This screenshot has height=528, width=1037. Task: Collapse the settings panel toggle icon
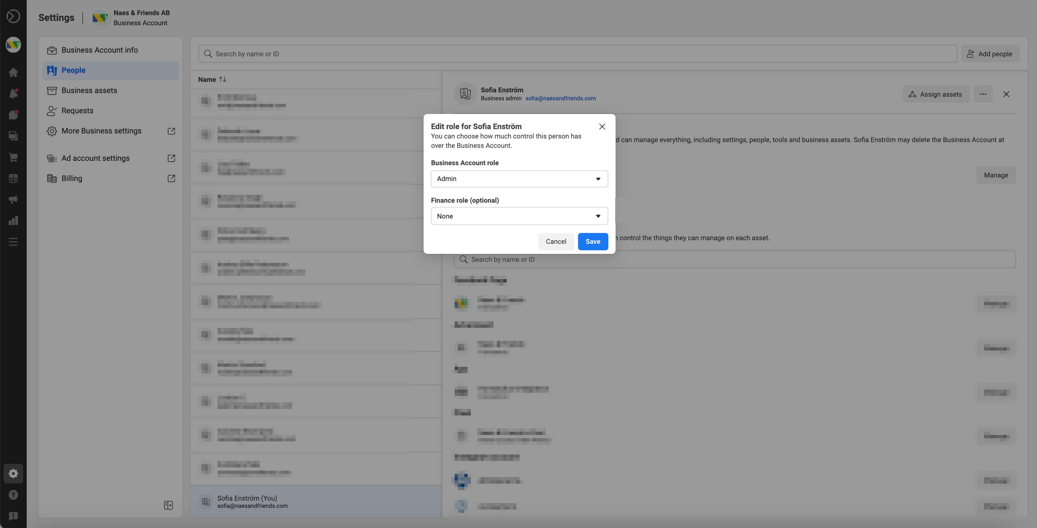click(x=168, y=505)
